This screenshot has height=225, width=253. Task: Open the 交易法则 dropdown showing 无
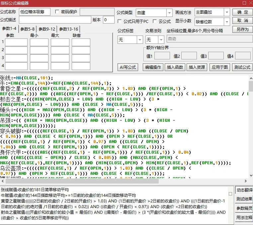tap(161, 39)
